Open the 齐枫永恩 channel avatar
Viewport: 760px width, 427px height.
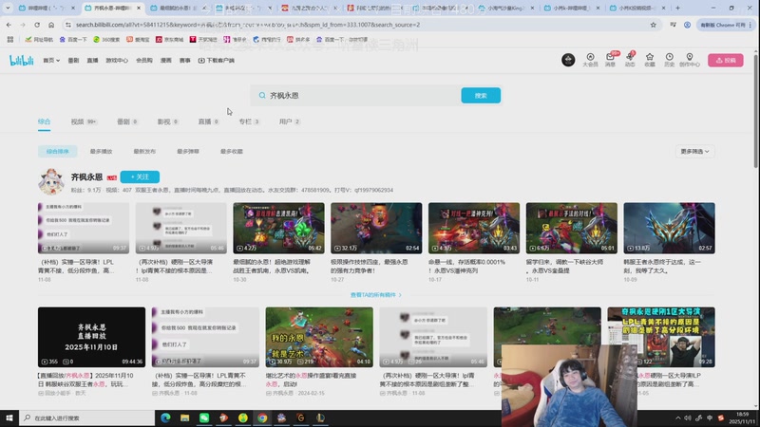click(51, 181)
